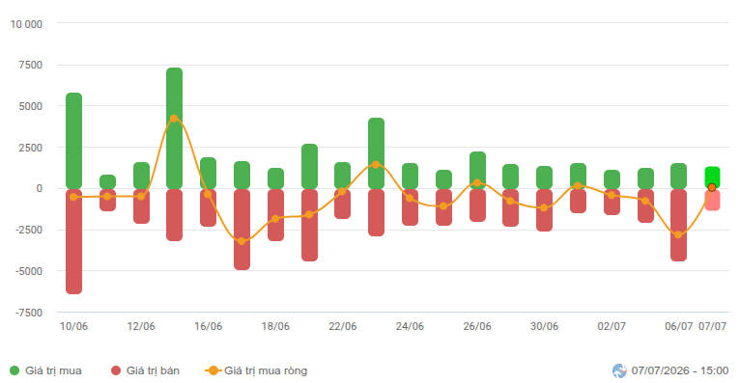Viewport: 740px width, 383px height.
Task: Click the globe logo icon beside the timestamp
Action: pos(619,370)
